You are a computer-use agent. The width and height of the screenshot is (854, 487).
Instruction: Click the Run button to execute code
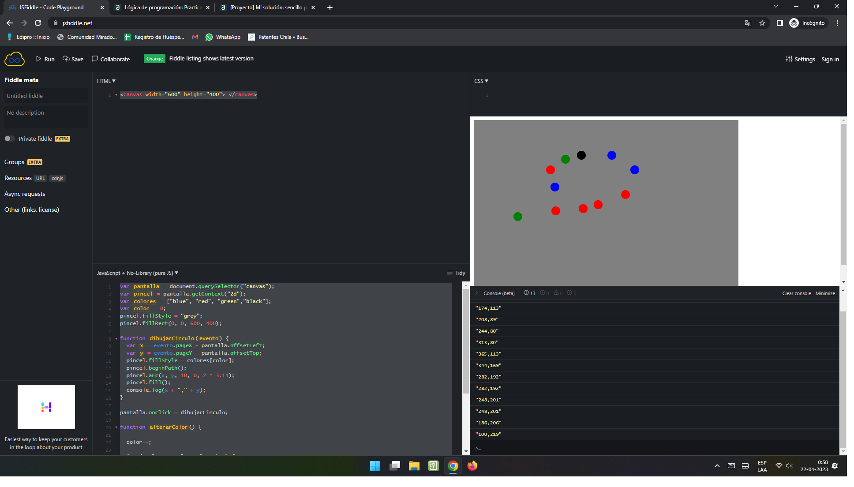(x=46, y=58)
